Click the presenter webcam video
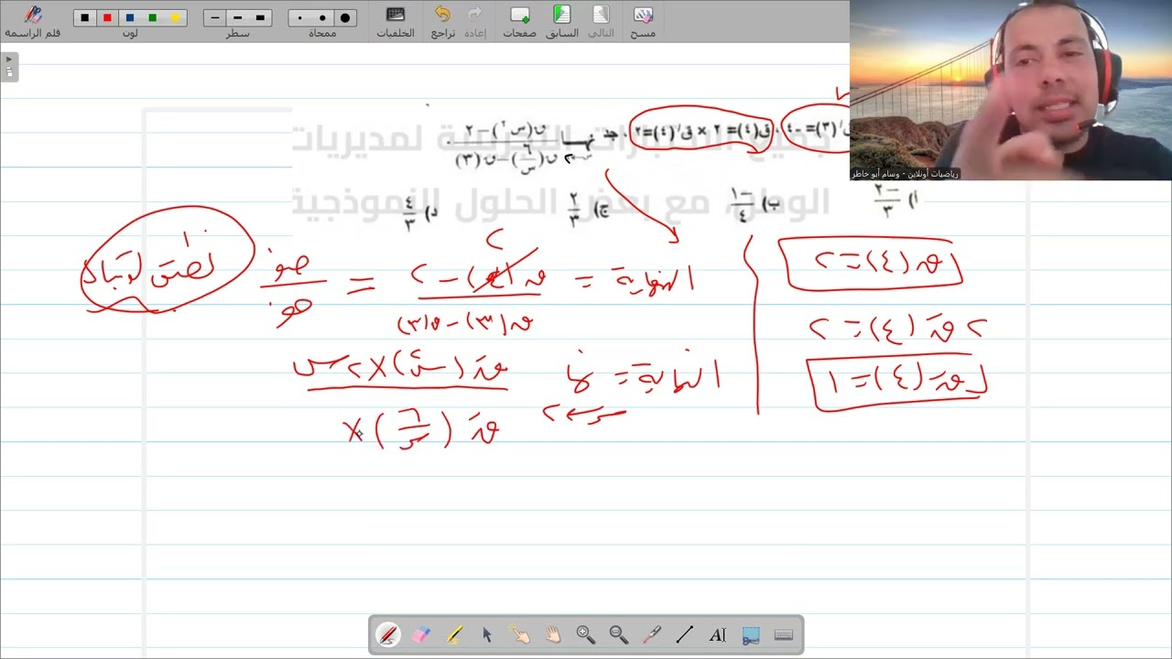Screen dimensions: 1172x659 1011,90
